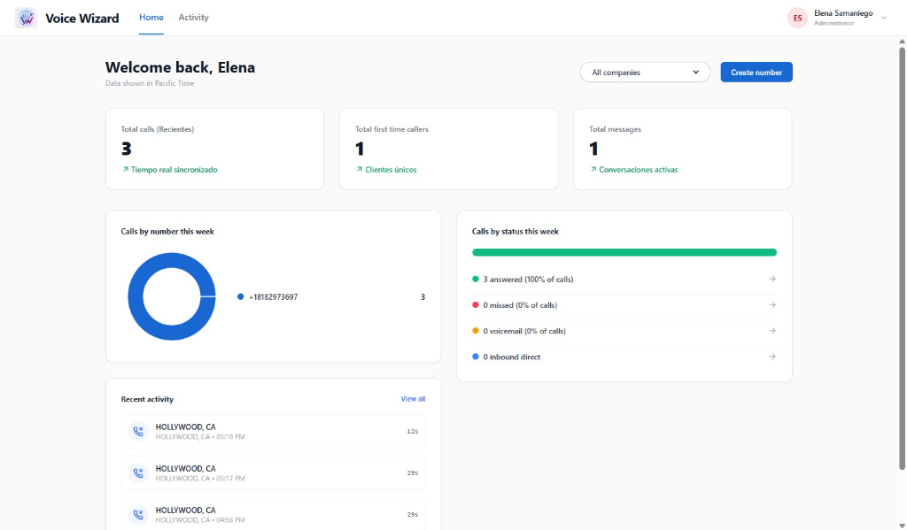Click the page vertical scrollbar thumb
Screen dimensions: 907x530
(902, 258)
